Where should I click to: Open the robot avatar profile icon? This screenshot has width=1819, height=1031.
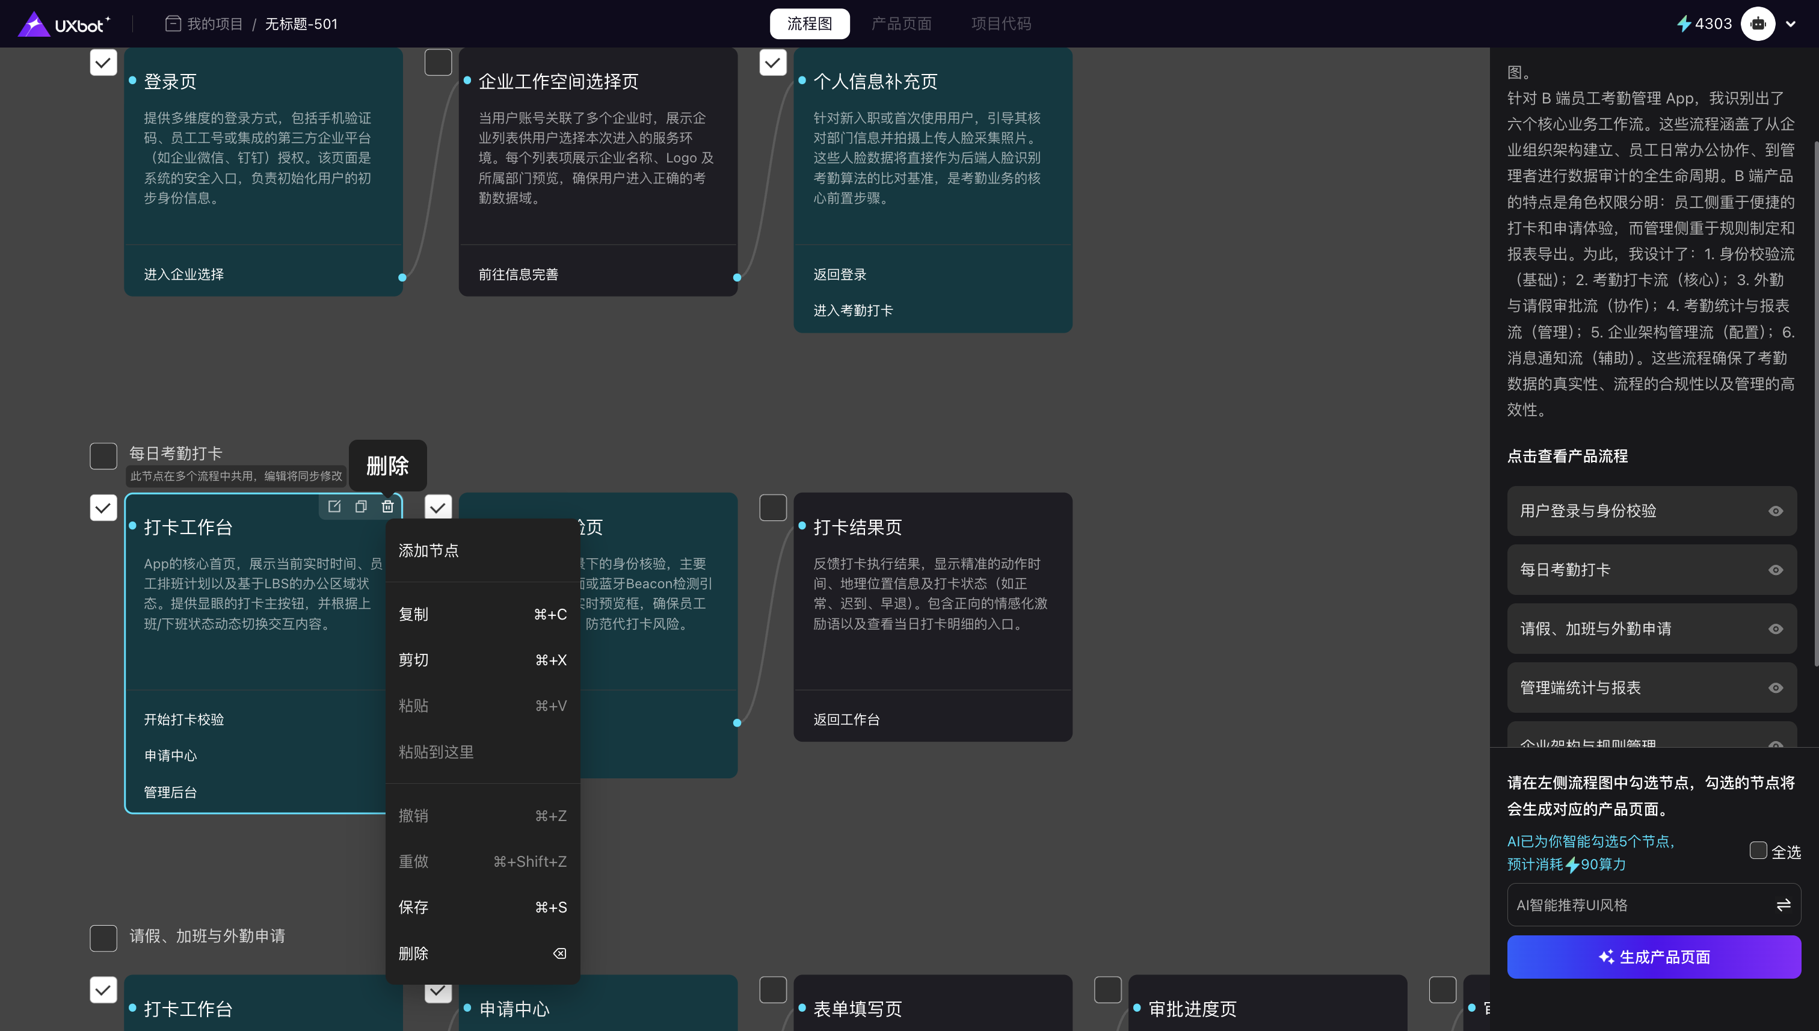tap(1758, 24)
